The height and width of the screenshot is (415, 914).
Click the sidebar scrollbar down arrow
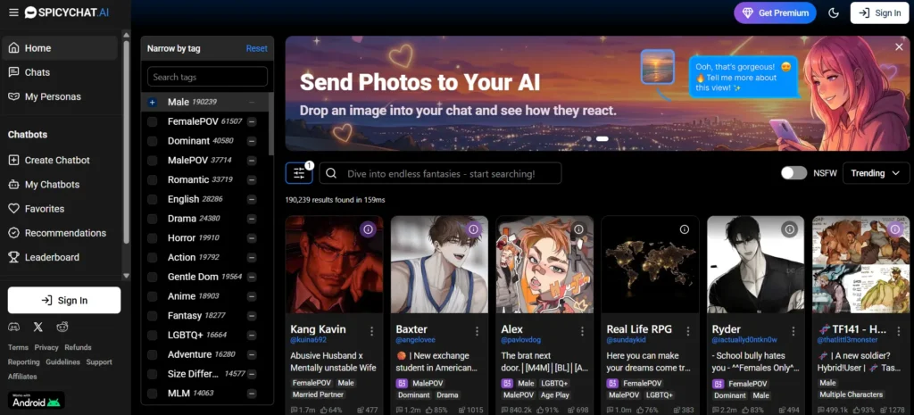pyautogui.click(x=127, y=276)
